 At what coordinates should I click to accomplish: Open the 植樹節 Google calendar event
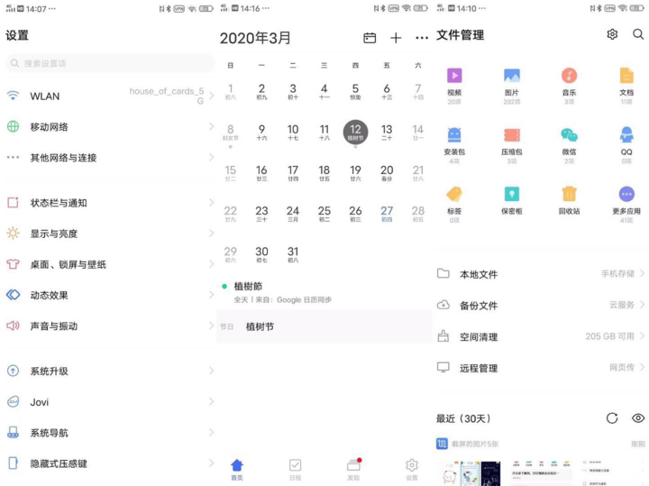[x=324, y=292]
